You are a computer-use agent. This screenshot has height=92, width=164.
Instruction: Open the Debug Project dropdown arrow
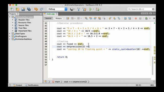coord(101,9)
